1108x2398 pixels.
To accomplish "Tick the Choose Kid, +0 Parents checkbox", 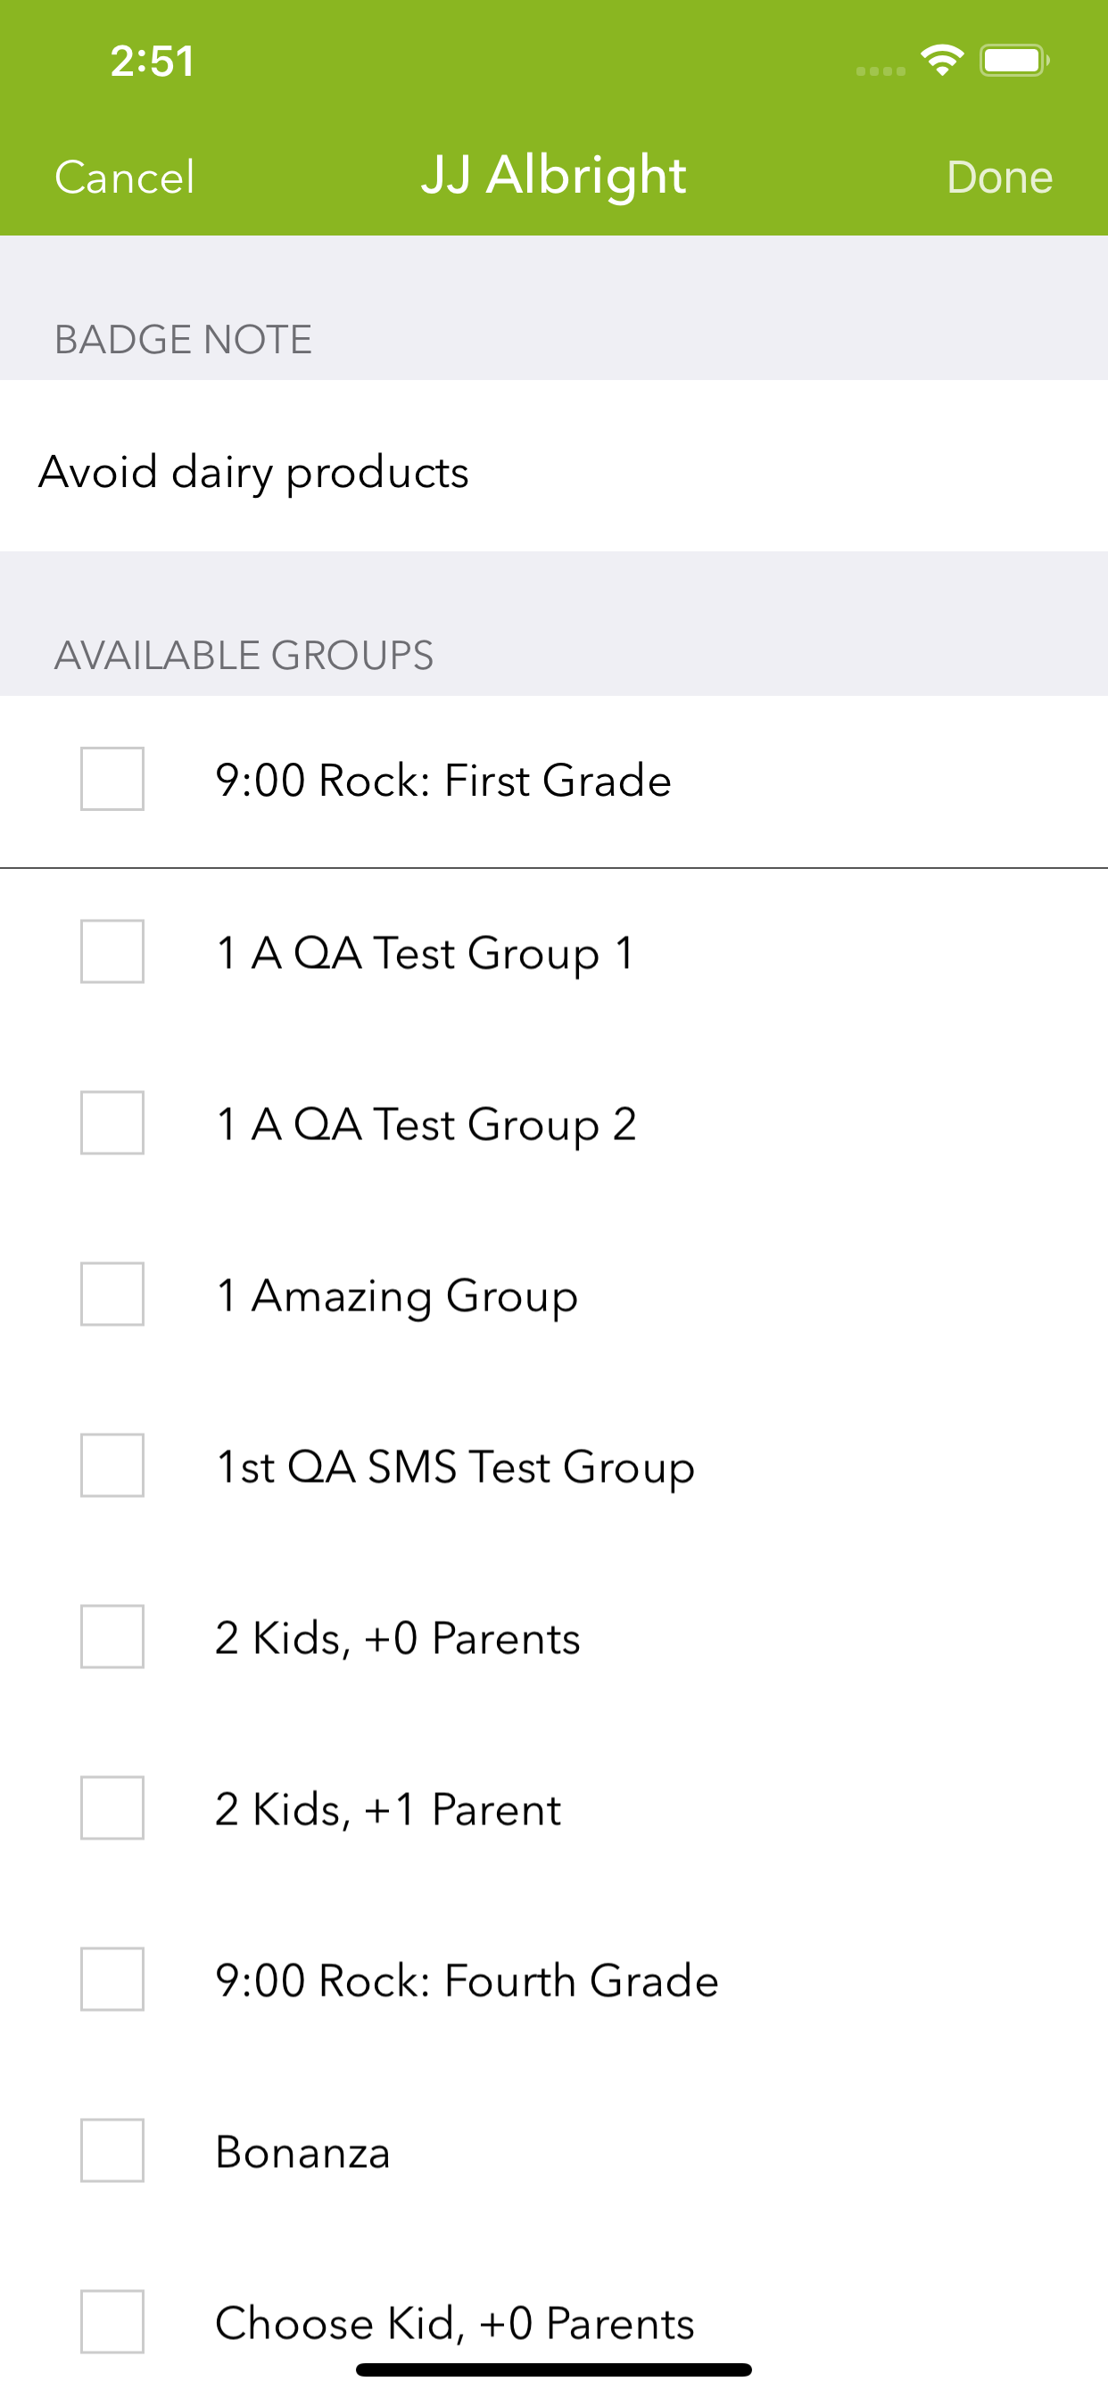I will pyautogui.click(x=112, y=2321).
